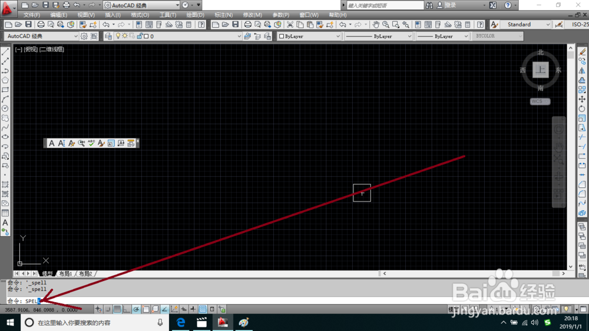Open the 编辑(E) menu
Screen dimensions: 589x331
[x=58, y=15]
